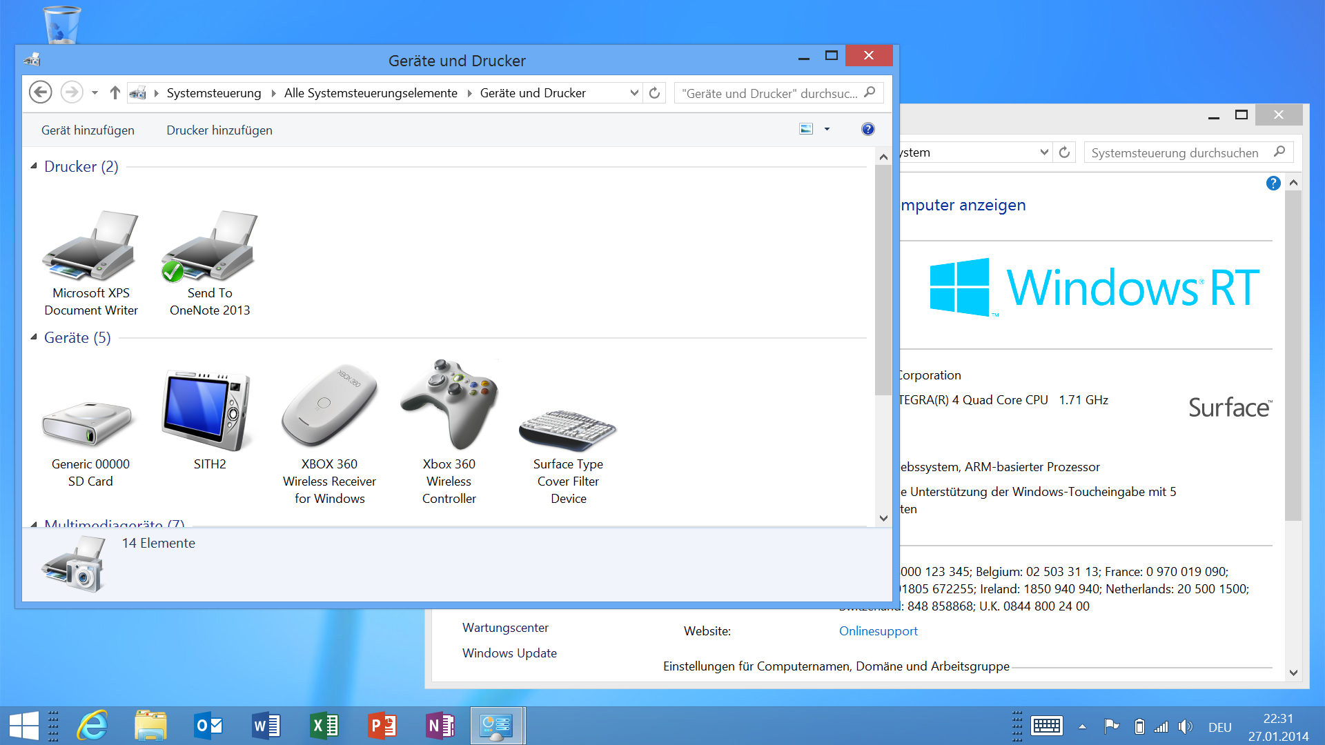Screen dimensions: 1325x745
Task: Open the Onlinesupport link
Action: [x=878, y=630]
